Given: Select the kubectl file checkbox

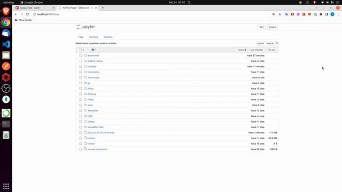Looking at the screenshot, I should tap(81, 138).
